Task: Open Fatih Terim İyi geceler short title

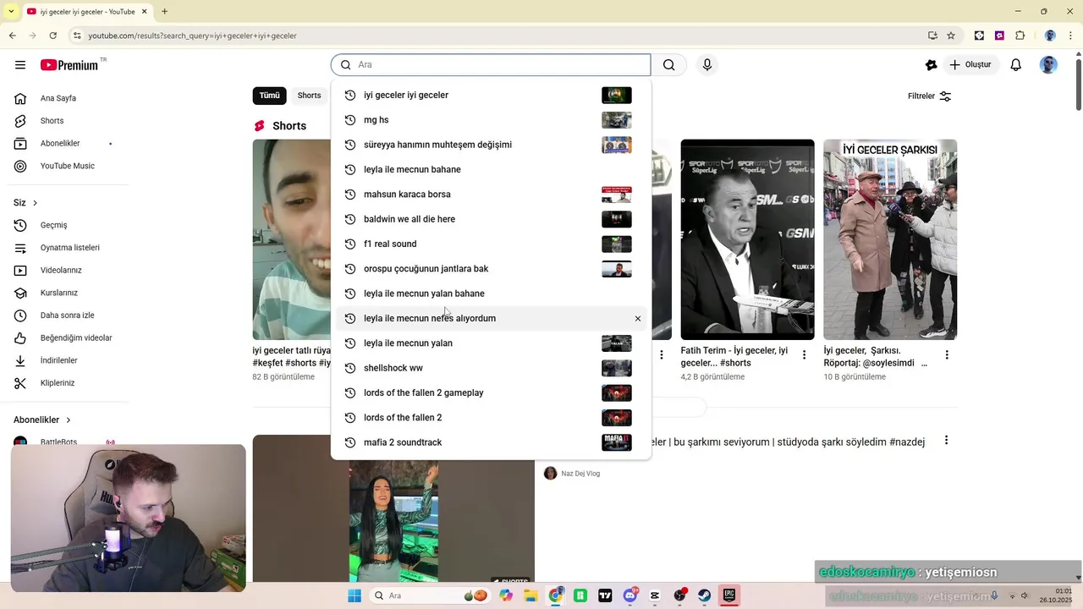Action: click(734, 357)
